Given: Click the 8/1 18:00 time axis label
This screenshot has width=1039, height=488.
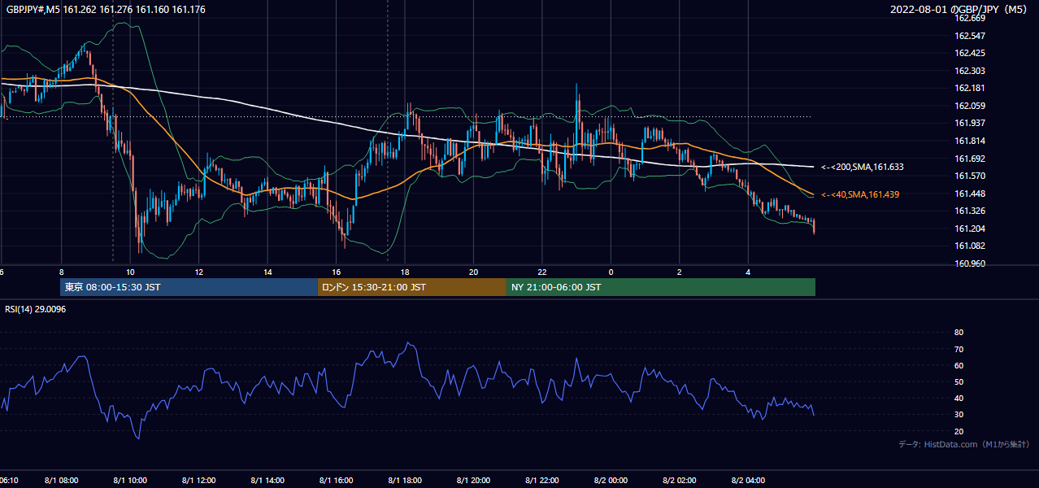Looking at the screenshot, I should [x=405, y=481].
